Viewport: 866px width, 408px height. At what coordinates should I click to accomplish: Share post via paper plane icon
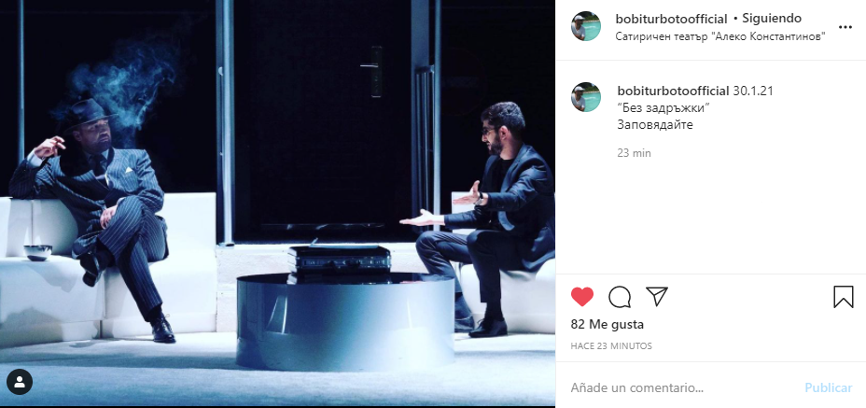click(x=657, y=296)
